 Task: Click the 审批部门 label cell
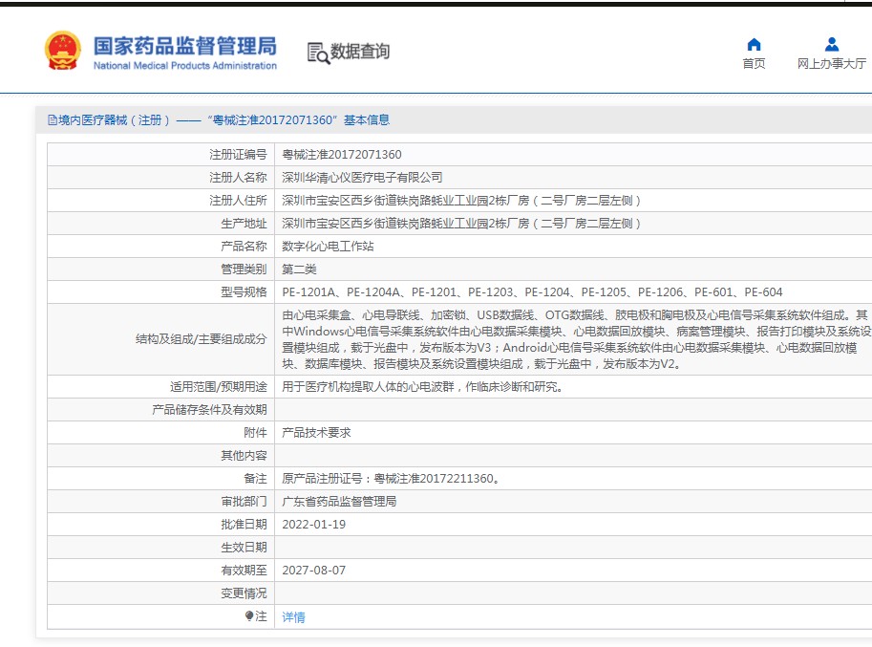[160, 501]
